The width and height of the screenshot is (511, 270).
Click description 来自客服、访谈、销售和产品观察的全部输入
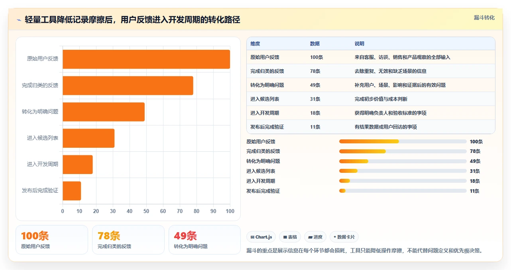coord(402,57)
